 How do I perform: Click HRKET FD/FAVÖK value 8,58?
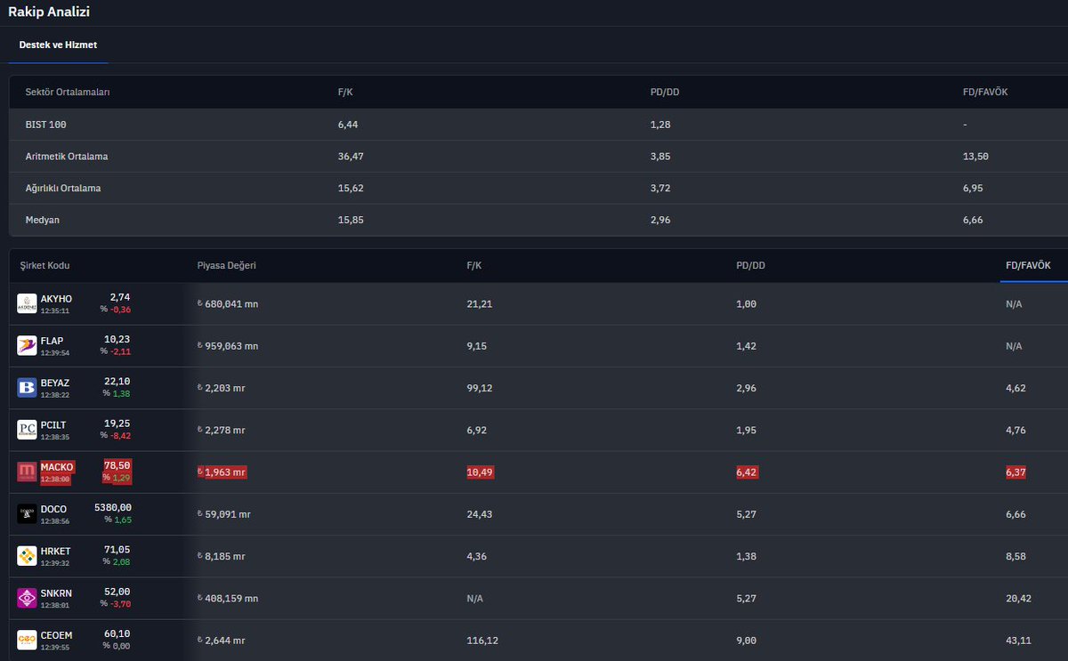click(1016, 556)
